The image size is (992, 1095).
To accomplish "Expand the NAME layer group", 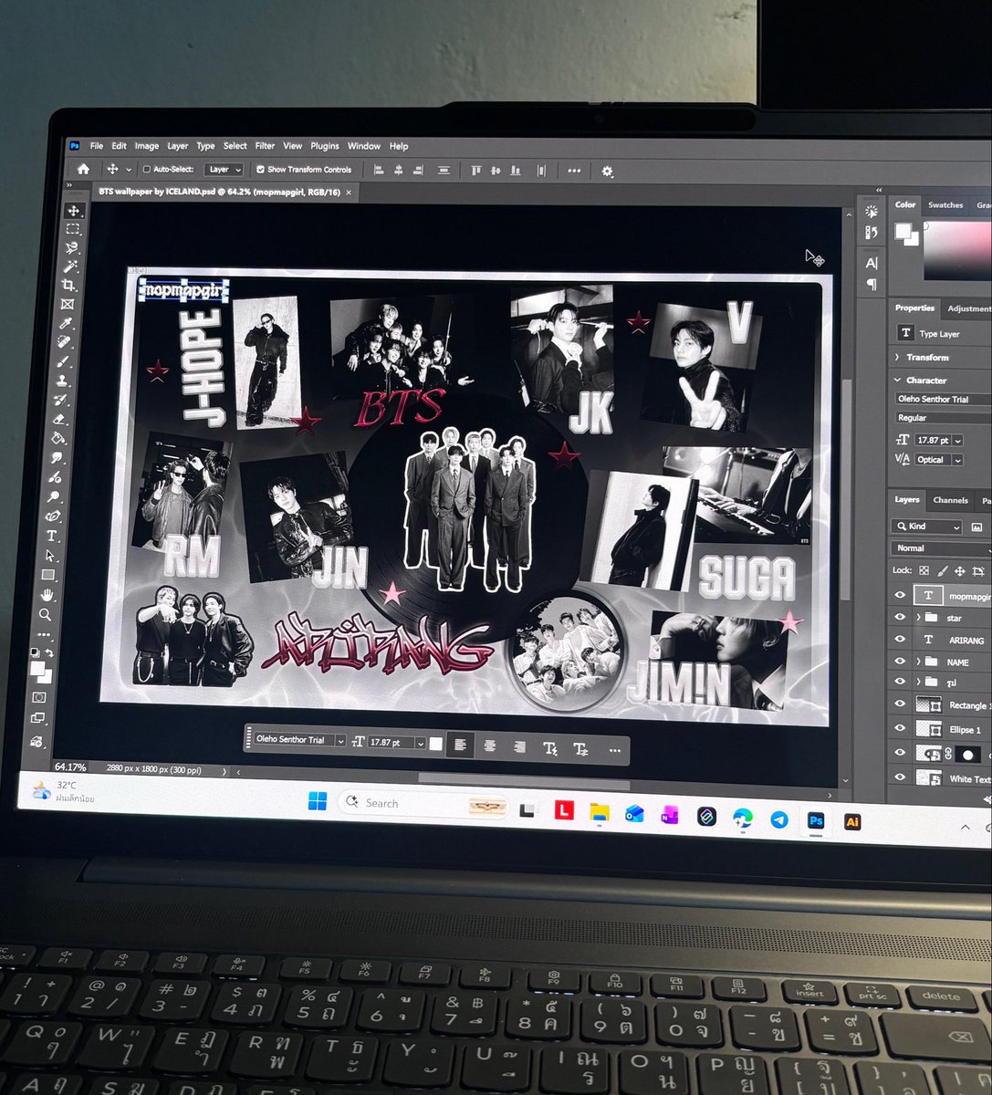I will pyautogui.click(x=918, y=662).
